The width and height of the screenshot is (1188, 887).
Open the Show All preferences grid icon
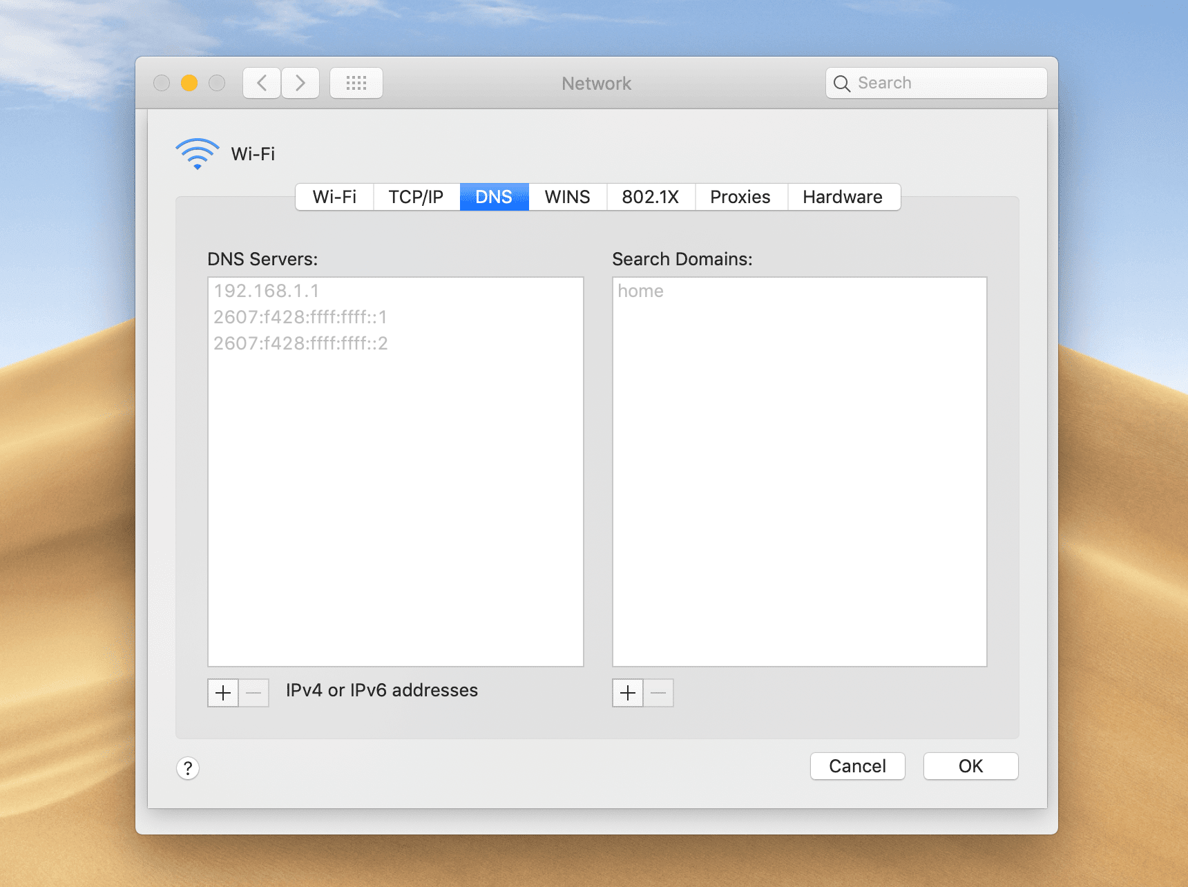[x=356, y=83]
